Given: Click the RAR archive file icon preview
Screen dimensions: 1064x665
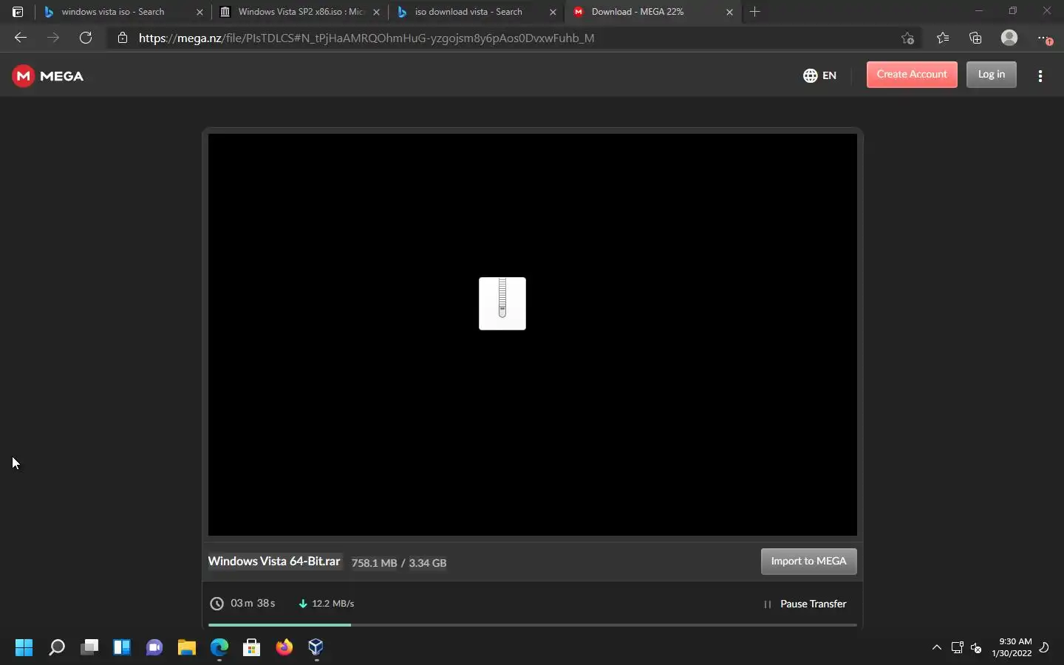Looking at the screenshot, I should [502, 304].
